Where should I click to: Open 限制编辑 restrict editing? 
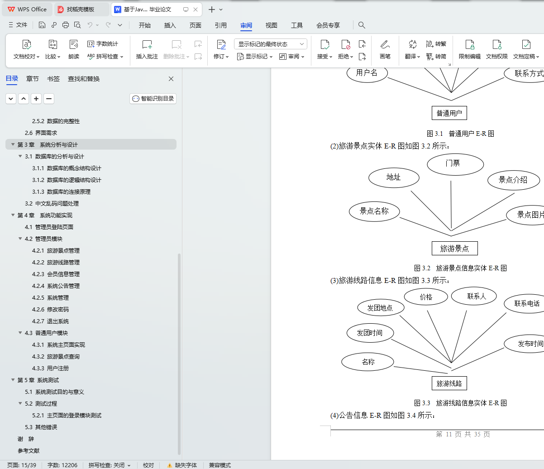pyautogui.click(x=470, y=50)
